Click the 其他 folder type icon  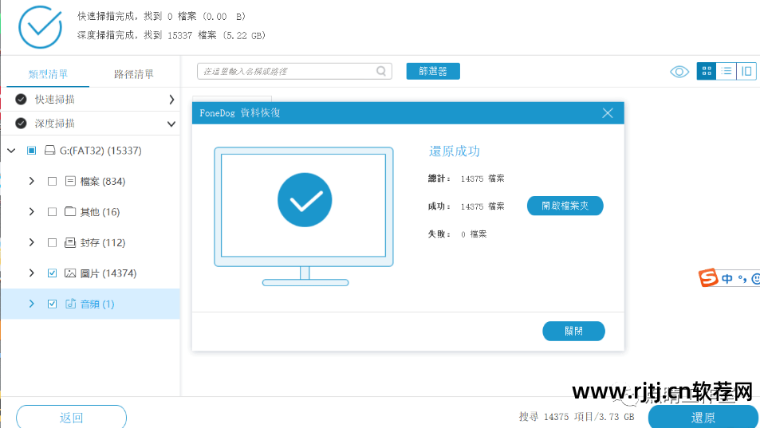(x=70, y=211)
